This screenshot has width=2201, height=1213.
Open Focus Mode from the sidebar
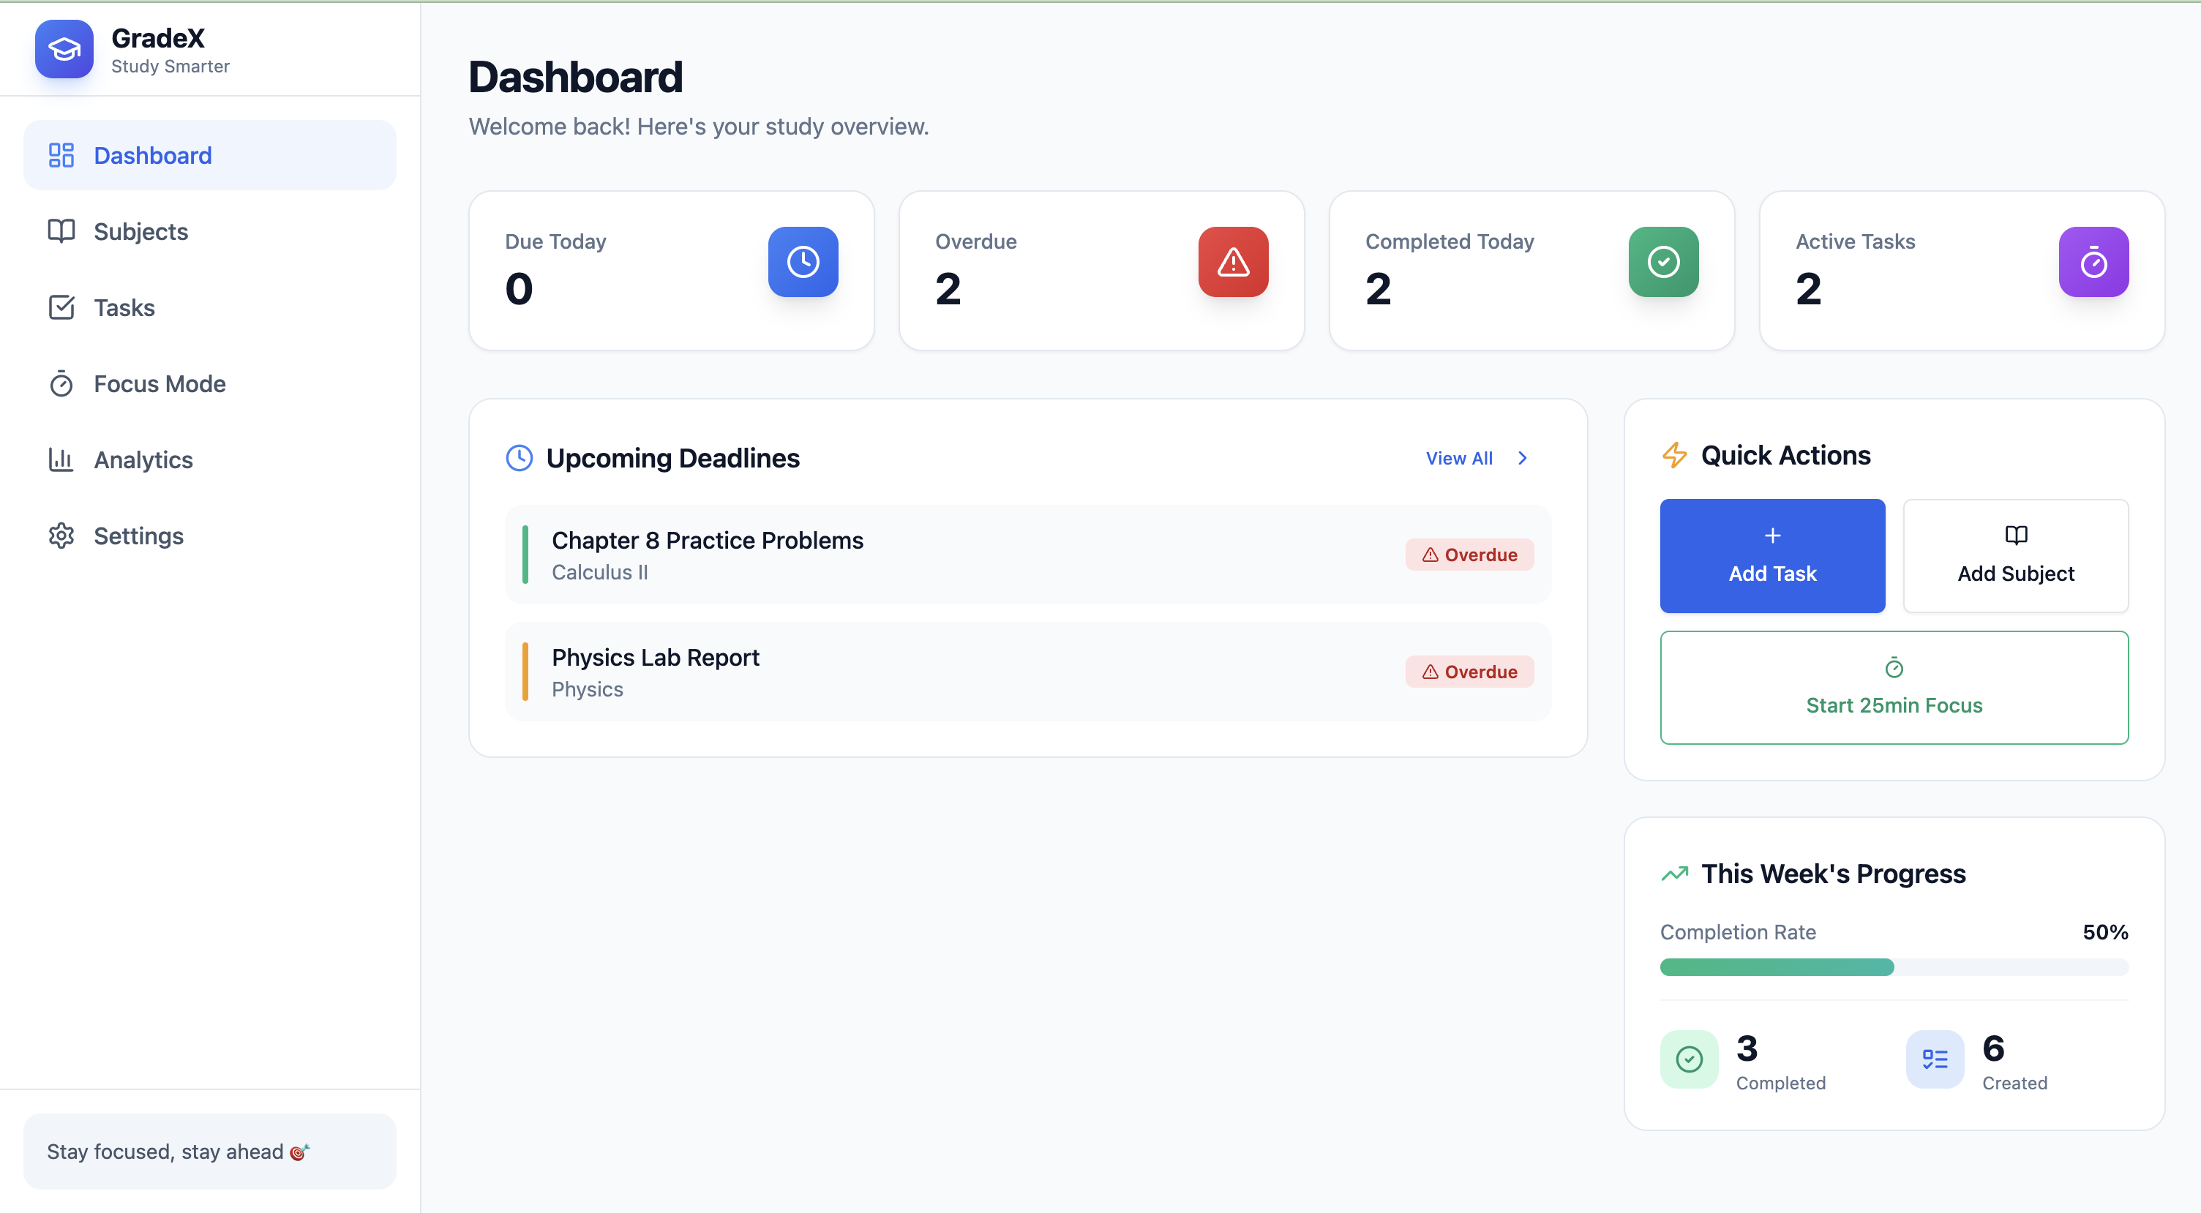point(159,383)
